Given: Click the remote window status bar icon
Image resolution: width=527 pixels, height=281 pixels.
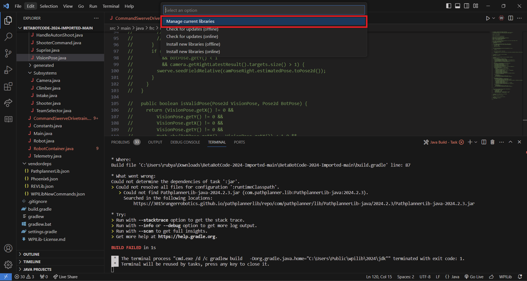Looking at the screenshot, I should pyautogui.click(x=6, y=277).
